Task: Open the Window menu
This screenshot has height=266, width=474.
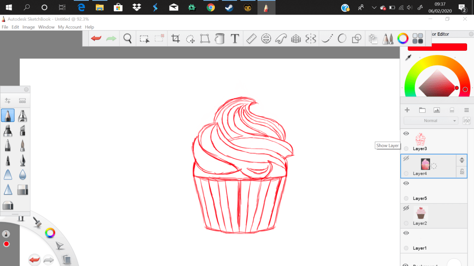Action: [x=46, y=27]
